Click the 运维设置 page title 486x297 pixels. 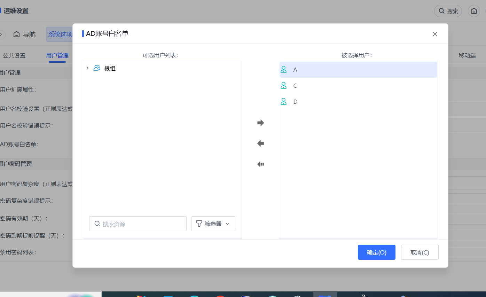point(16,11)
